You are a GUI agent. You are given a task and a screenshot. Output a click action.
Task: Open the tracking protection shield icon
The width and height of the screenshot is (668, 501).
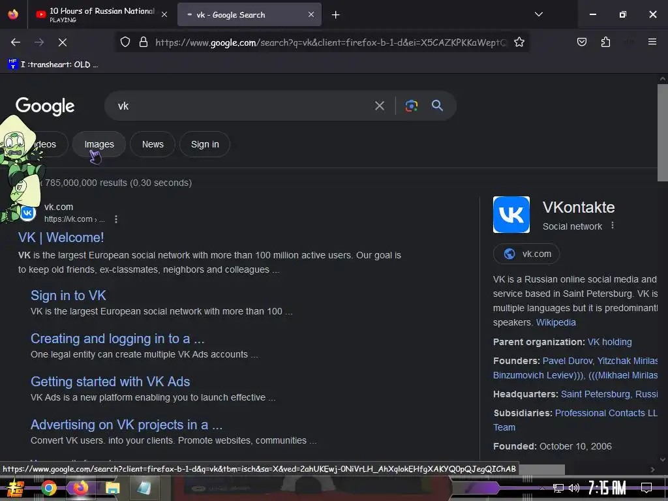125,42
